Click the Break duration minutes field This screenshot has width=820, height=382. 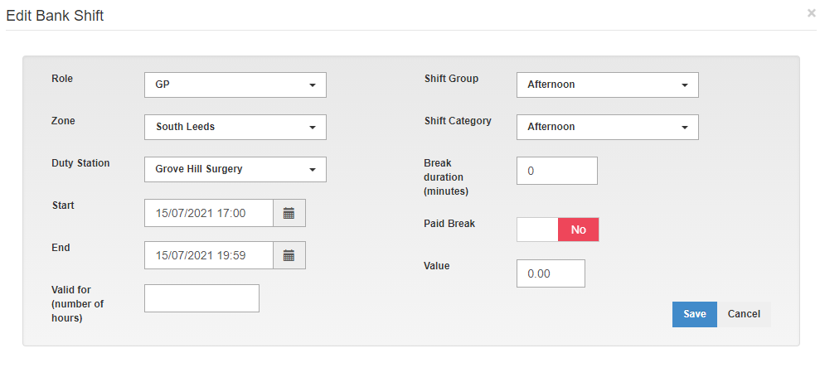[556, 171]
